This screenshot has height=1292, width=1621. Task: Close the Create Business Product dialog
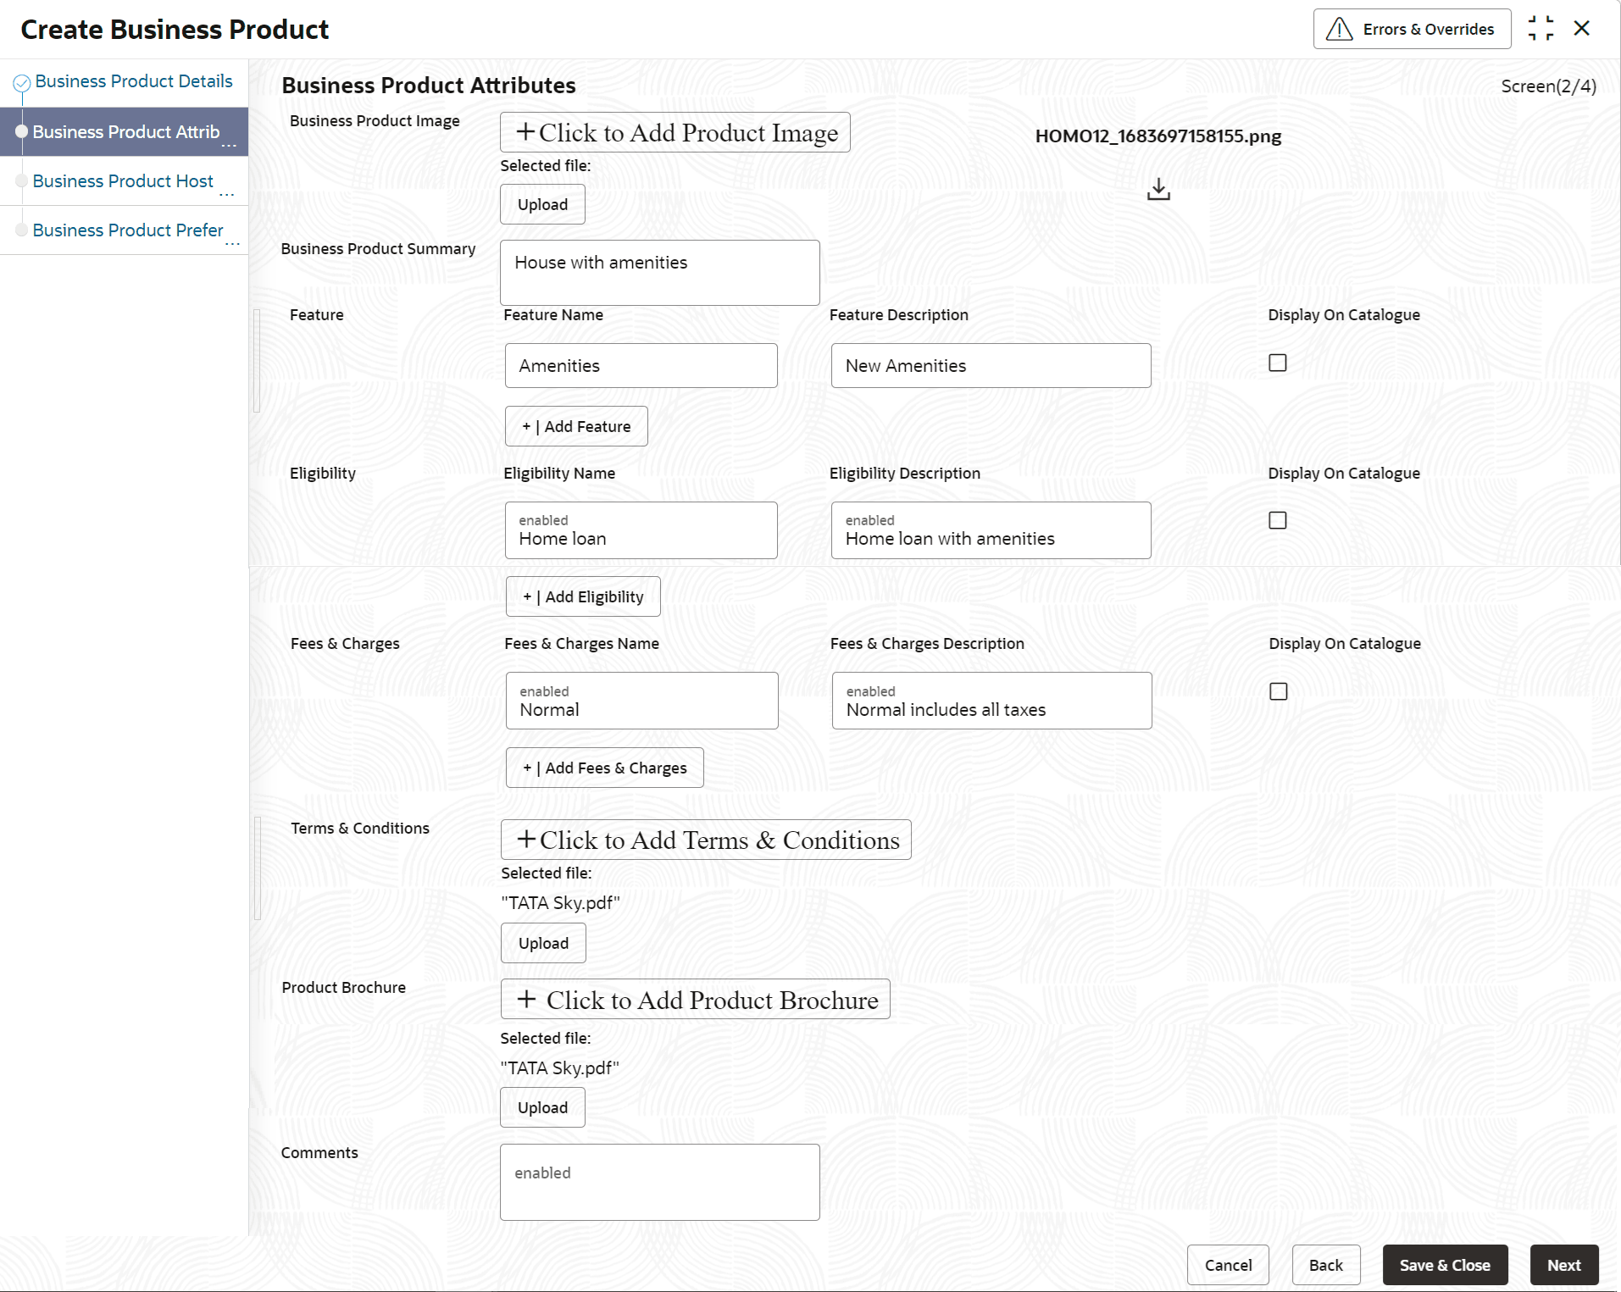(x=1581, y=29)
